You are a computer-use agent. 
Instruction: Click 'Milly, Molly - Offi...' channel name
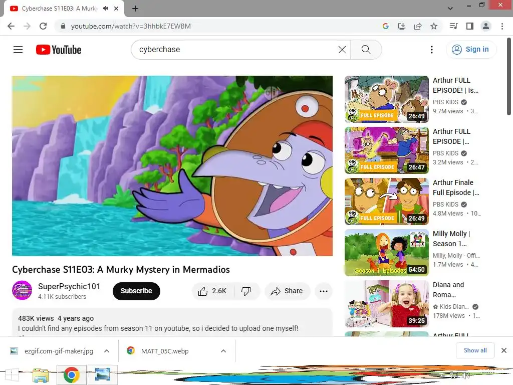(x=456, y=256)
